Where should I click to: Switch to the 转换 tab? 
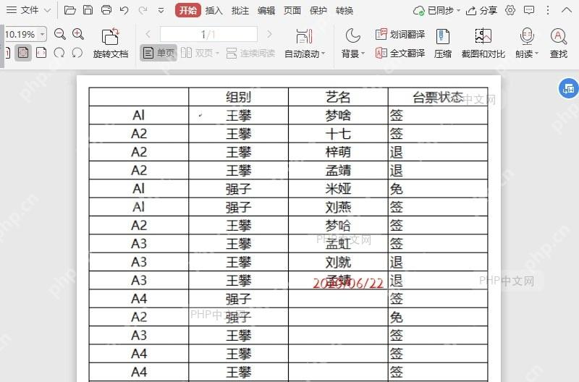tap(345, 11)
